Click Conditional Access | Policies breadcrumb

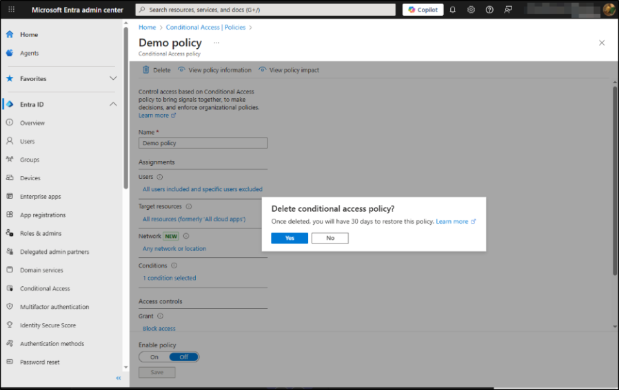205,28
